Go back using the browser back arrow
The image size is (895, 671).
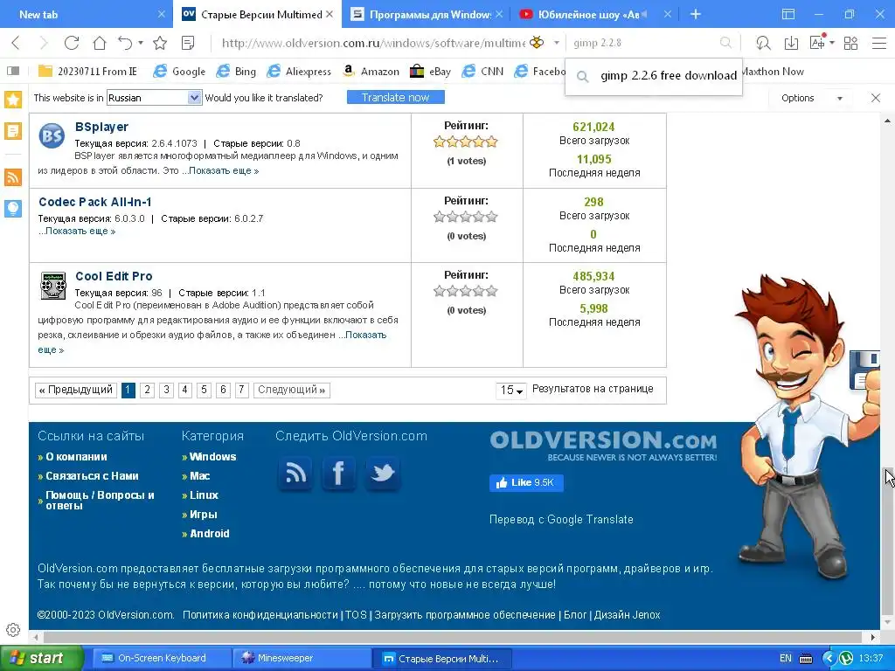[16, 43]
